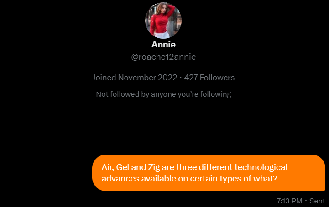
Task: Open Annie's circular profile picture
Action: click(163, 21)
